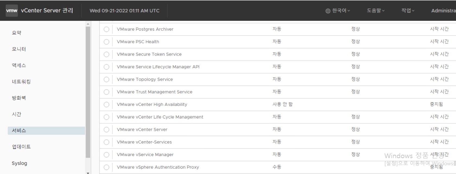Click the VMware vCenter Server name

pyautogui.click(x=142, y=130)
